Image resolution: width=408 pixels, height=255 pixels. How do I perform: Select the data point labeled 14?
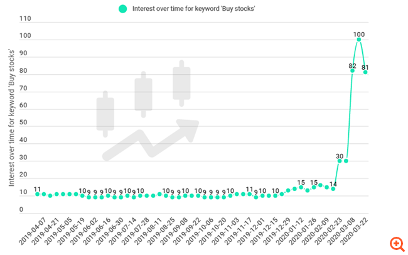pos(333,188)
